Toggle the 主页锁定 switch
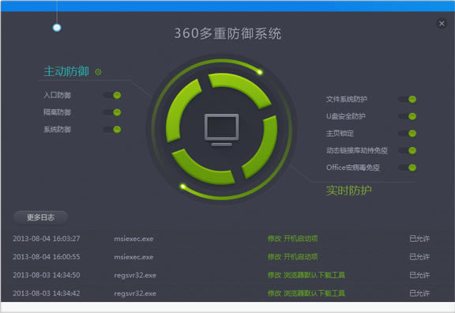 pyautogui.click(x=408, y=134)
